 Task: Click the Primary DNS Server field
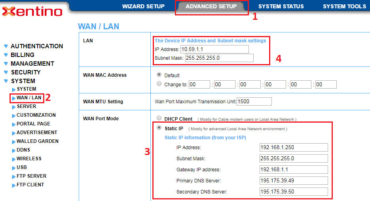294,181
